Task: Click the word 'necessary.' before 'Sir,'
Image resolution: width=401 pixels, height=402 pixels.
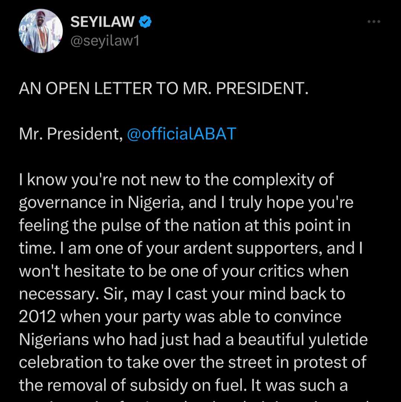Action: tap(59, 294)
